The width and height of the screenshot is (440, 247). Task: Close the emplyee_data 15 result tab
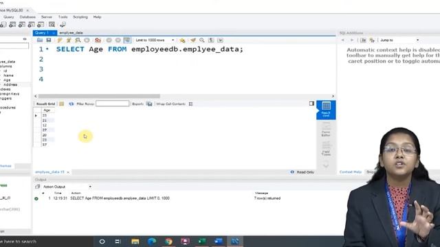pos(68,172)
